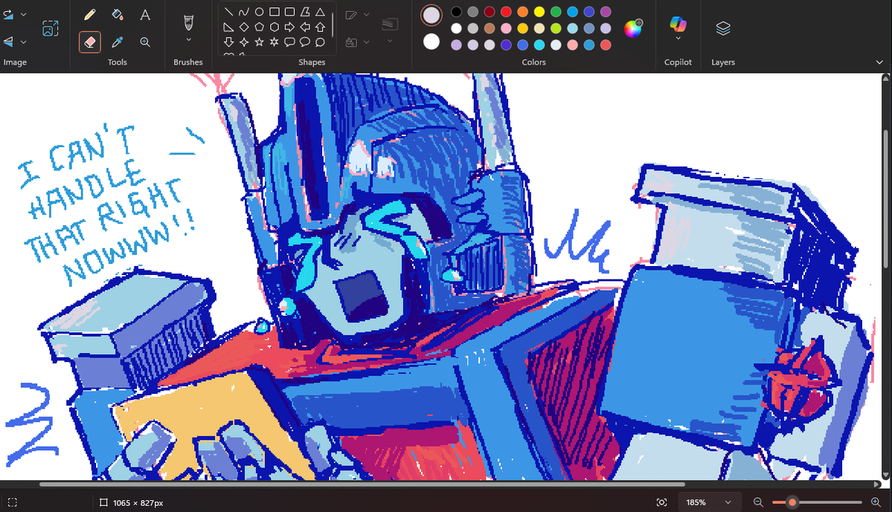Select the Triangle shape
The image size is (892, 512).
click(x=321, y=11)
